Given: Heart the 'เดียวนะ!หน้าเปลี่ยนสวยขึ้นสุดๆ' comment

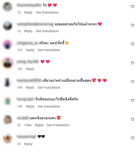Looking at the screenshot, I should 132,82.
